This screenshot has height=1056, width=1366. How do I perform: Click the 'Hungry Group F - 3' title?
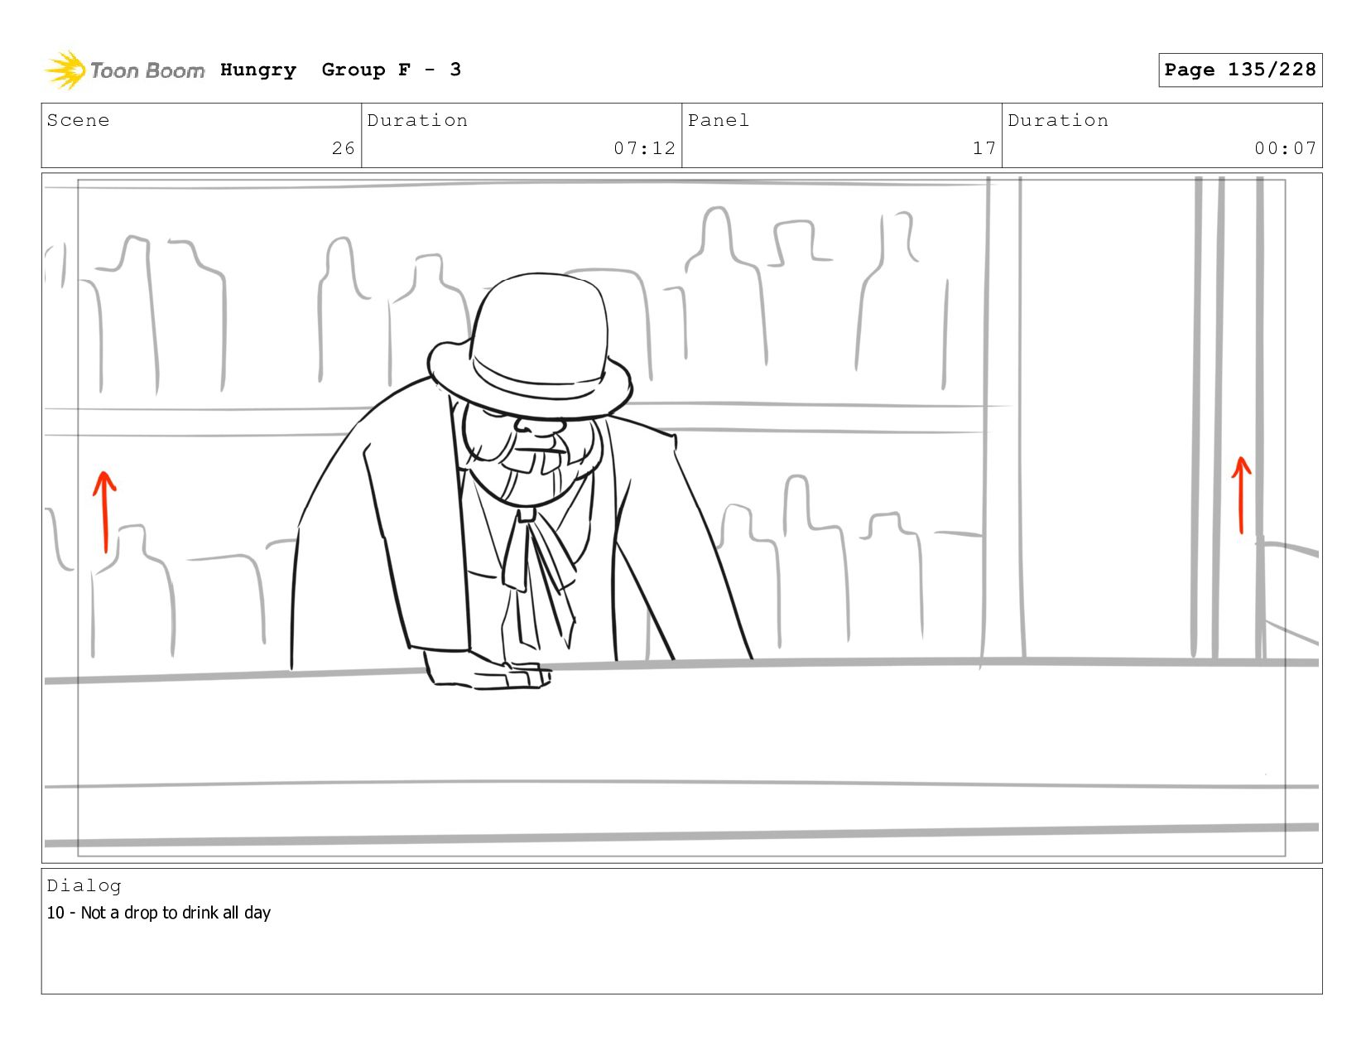(340, 70)
